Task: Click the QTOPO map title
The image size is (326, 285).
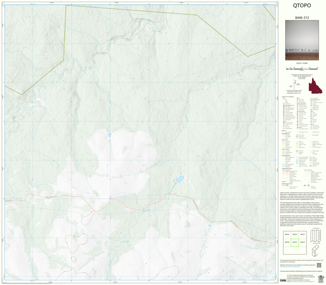Action: (302, 6)
